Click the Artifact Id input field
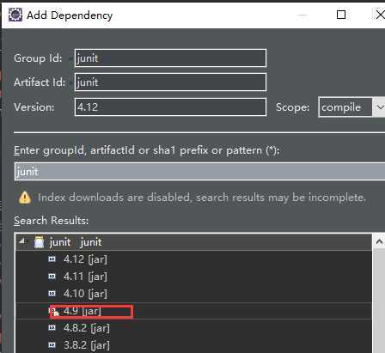The width and height of the screenshot is (385, 353). point(170,82)
